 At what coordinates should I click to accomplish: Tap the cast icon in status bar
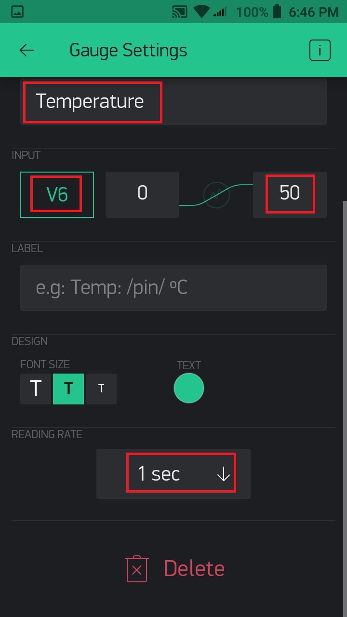[181, 12]
